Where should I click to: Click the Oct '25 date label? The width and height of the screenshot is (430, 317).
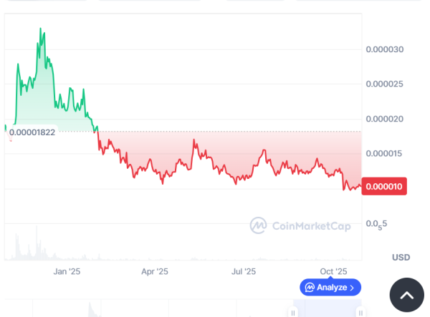tap(333, 271)
